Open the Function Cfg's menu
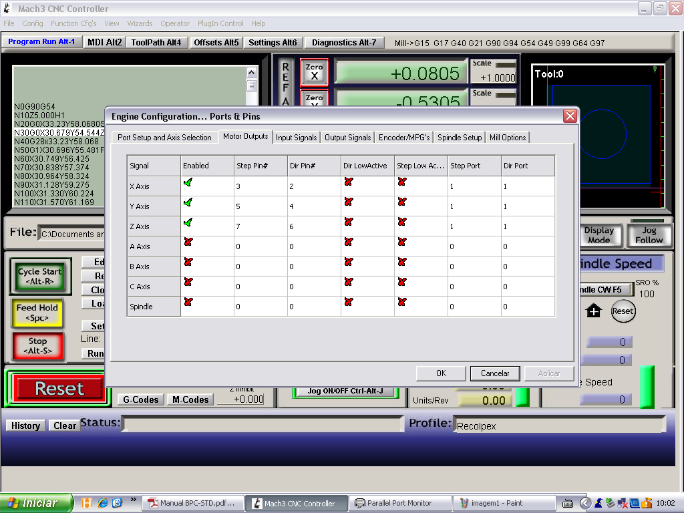The width and height of the screenshot is (684, 513). pyautogui.click(x=73, y=23)
